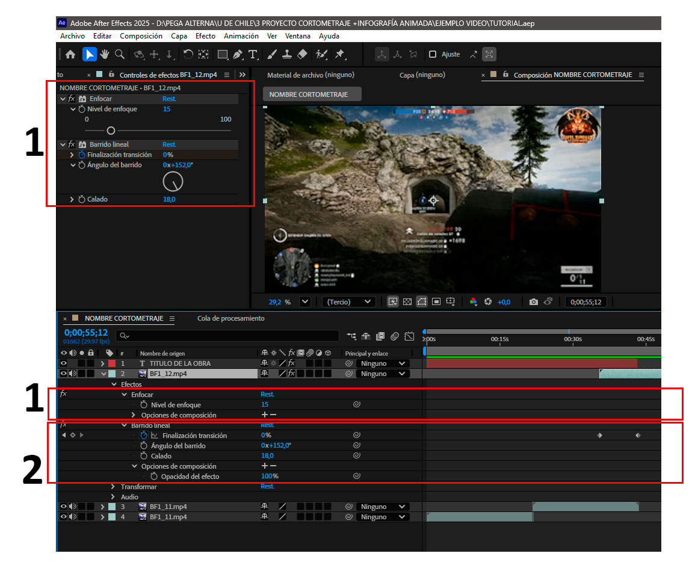Click the composition mini-flowchart icon
Viewport: 692px width, 577px height.
click(x=351, y=336)
